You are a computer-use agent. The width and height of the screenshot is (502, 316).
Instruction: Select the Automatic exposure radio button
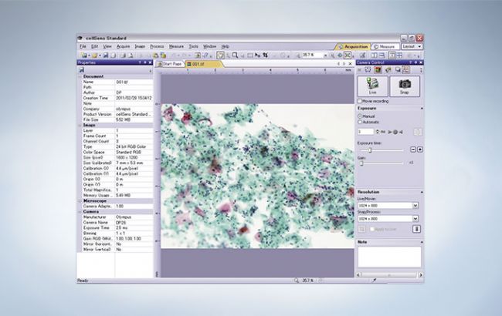tap(360, 122)
